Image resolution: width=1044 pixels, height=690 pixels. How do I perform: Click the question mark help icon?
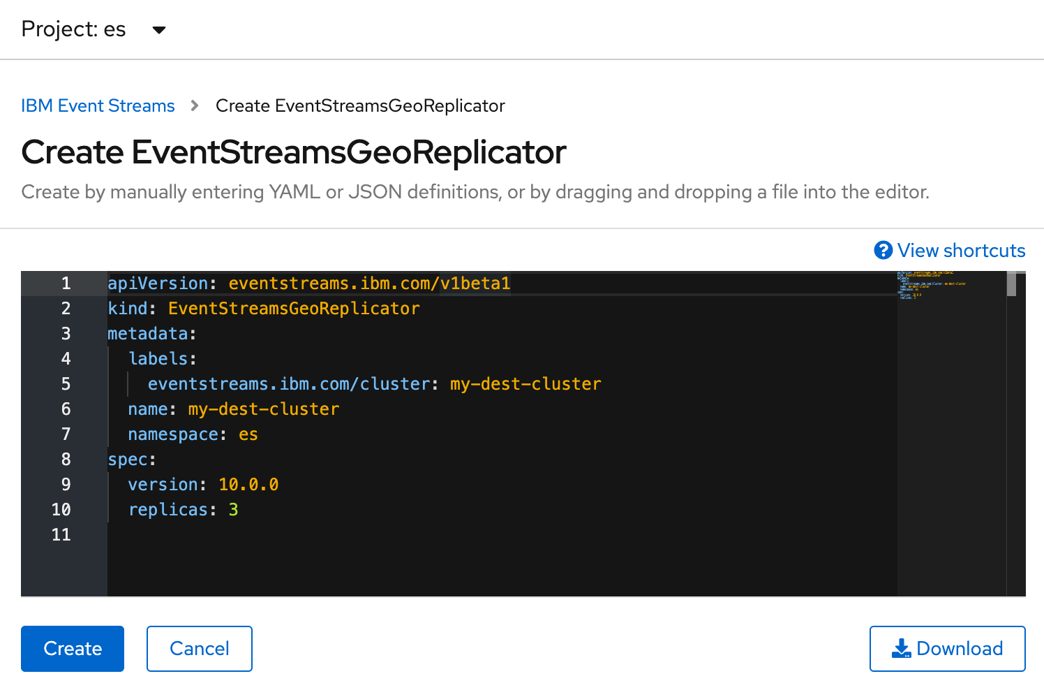point(883,250)
